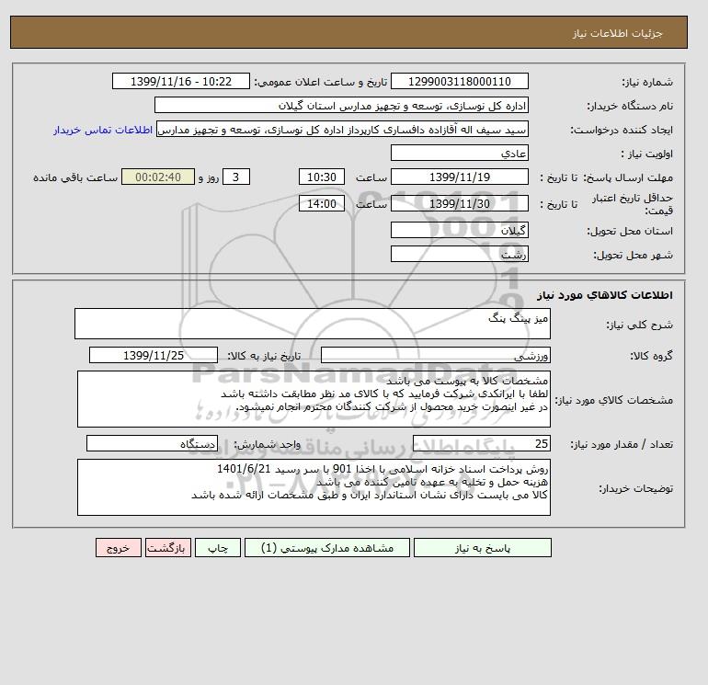Image resolution: width=708 pixels, height=685 pixels.
Task: Click the quantity field showing 25
Action: (x=481, y=443)
